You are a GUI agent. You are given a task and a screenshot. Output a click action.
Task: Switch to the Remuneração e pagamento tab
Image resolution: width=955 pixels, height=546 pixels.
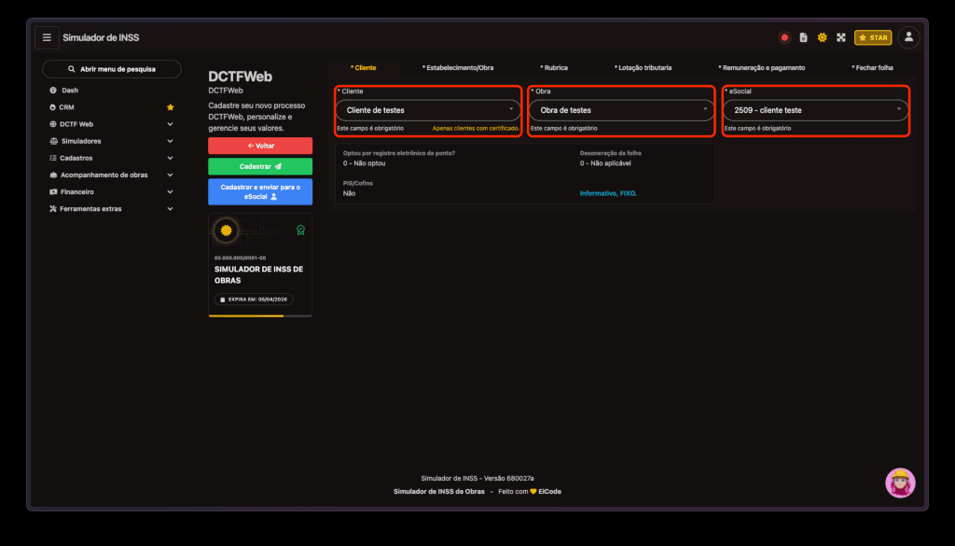761,67
